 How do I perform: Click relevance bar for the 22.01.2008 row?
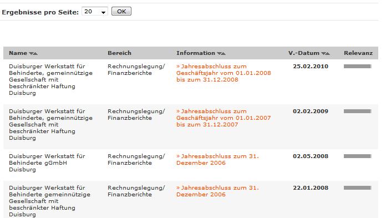coord(358,187)
